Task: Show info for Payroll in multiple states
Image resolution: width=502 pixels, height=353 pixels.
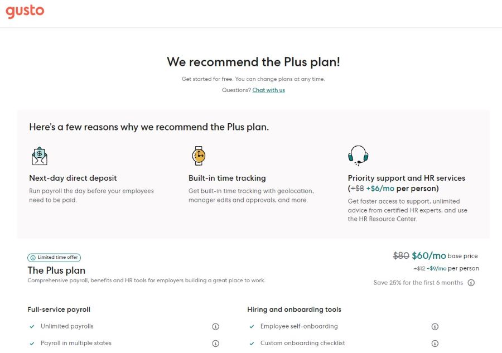Action: point(215,344)
